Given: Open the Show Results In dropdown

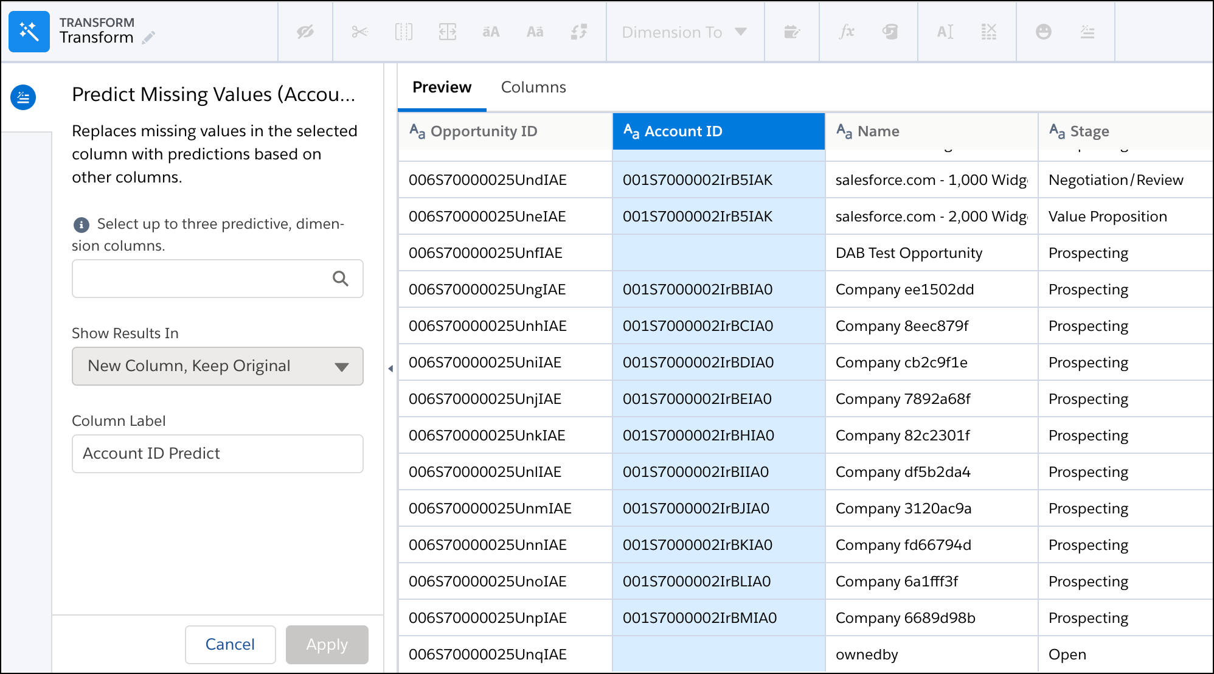Looking at the screenshot, I should (x=217, y=366).
